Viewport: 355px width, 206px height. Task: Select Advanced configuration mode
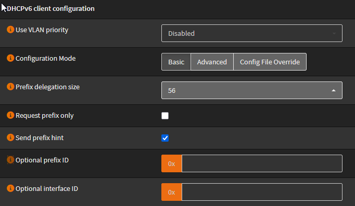point(212,62)
